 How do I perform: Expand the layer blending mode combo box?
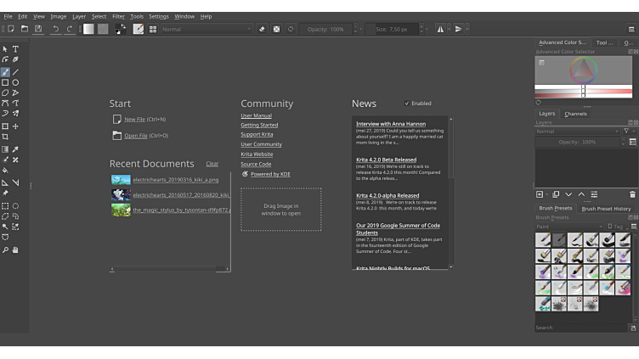[577, 132]
